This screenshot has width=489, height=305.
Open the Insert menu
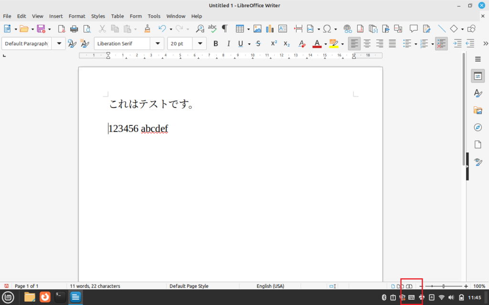[56, 16]
